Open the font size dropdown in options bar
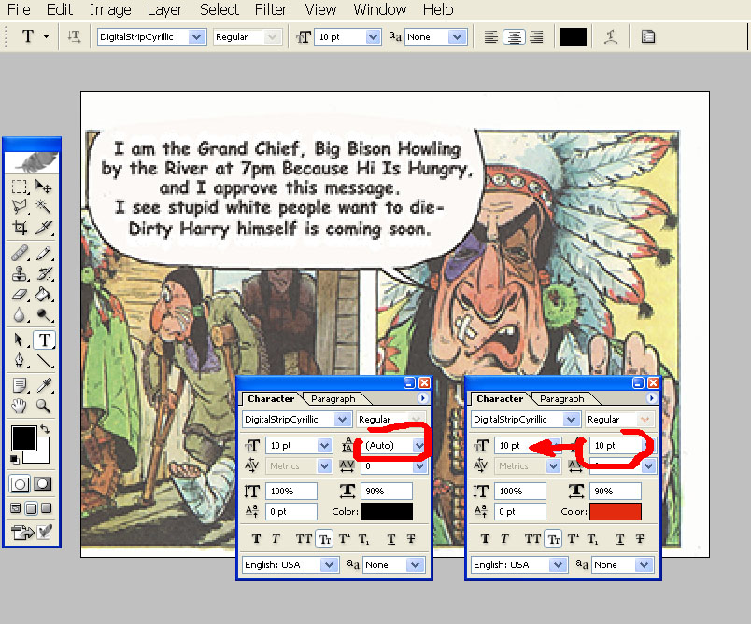Viewport: 751px width, 624px height. point(373,36)
